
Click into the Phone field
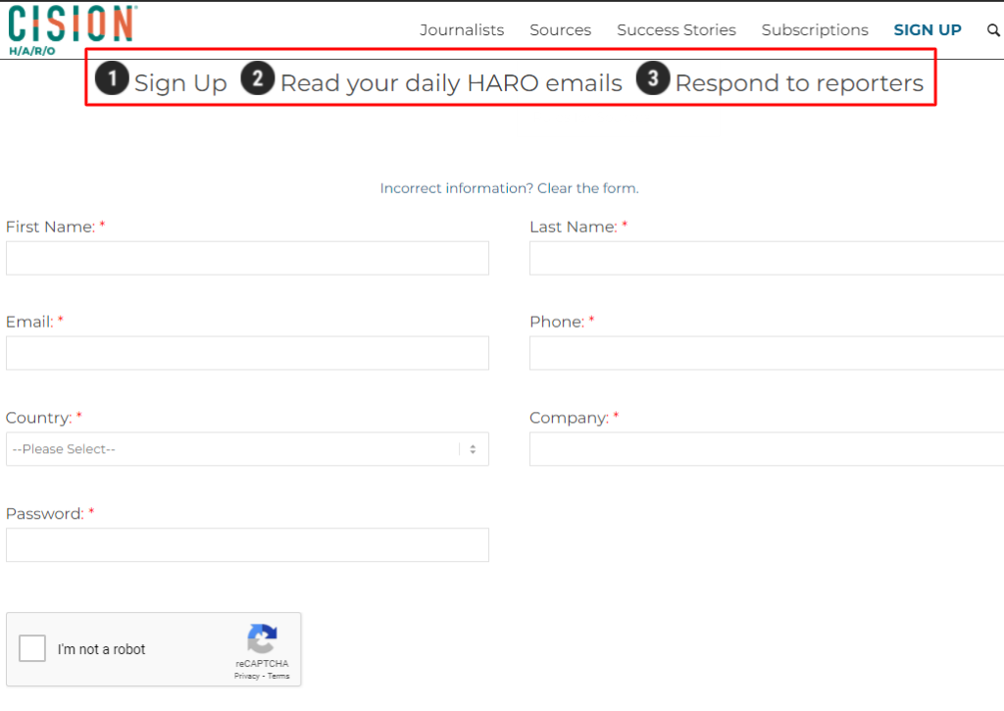(767, 353)
